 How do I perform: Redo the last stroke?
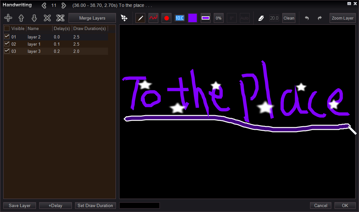(x=320, y=18)
